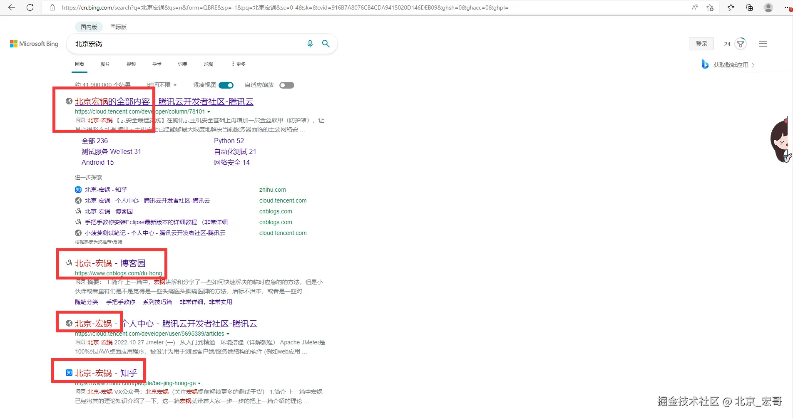Open 北京-宏锅 - 知乎 search result title
Screen dimensions: 793x418
[x=106, y=373]
